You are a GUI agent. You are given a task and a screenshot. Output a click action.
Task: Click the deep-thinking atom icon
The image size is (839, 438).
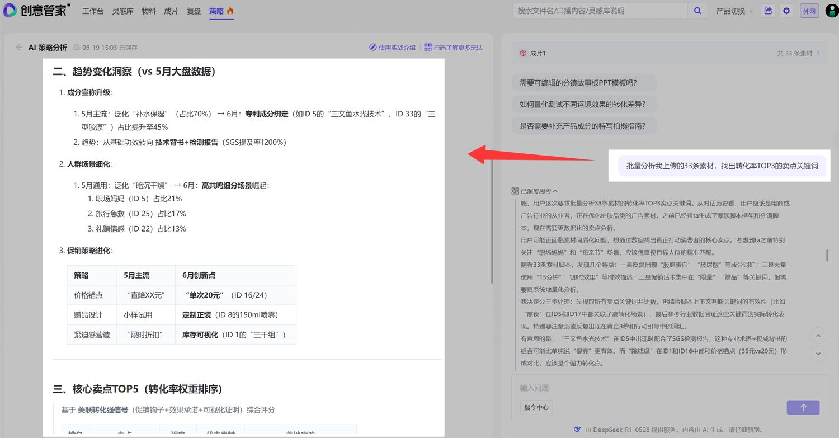(x=515, y=191)
